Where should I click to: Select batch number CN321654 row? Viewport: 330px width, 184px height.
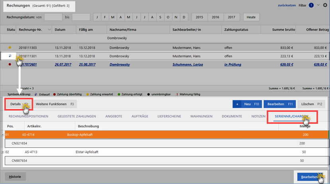(x=167, y=143)
